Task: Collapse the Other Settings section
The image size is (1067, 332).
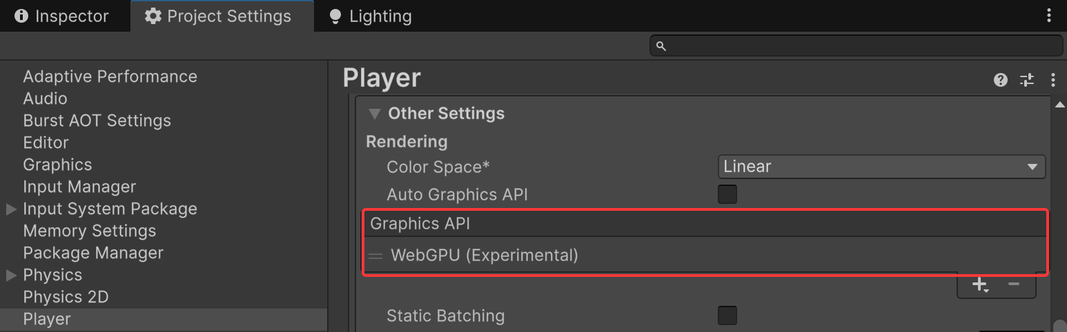Action: coord(375,114)
